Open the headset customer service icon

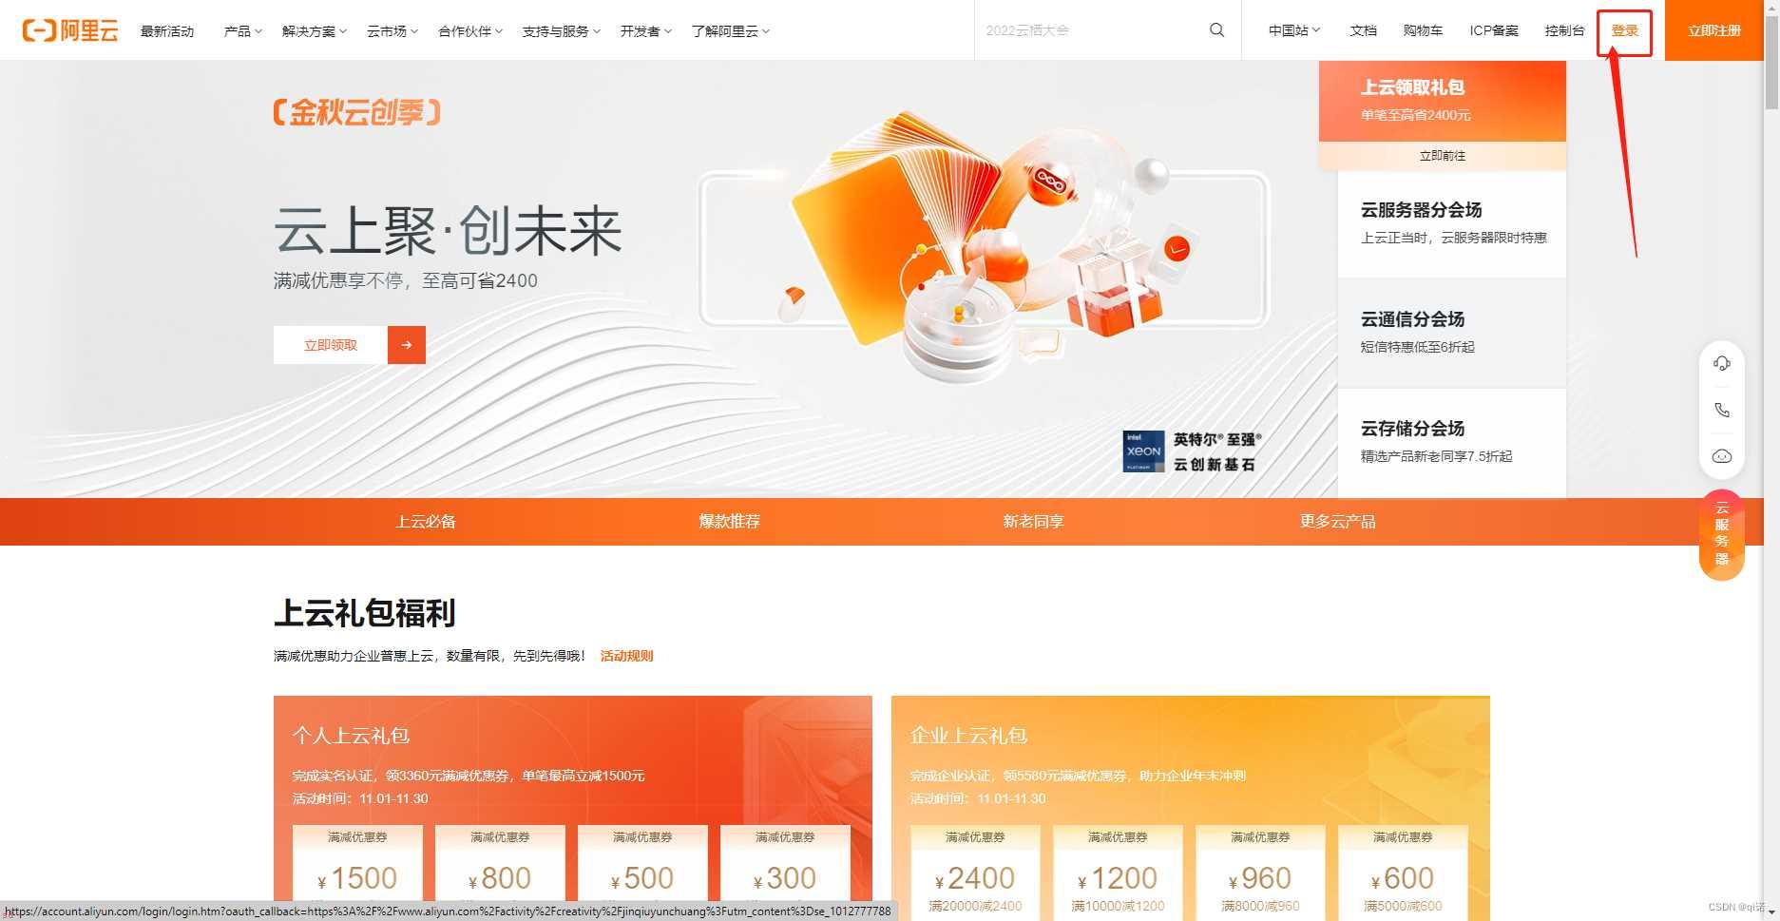coord(1721,363)
